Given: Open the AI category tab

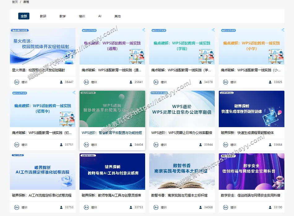Looking at the screenshot, I should pyautogui.click(x=100, y=16).
